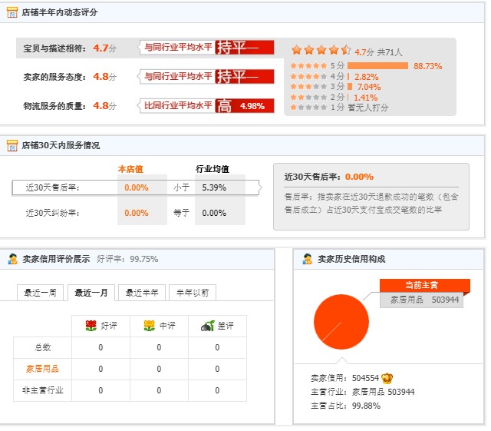Select the 最近半年 tab
The width and height of the screenshot is (491, 431).
(x=142, y=293)
